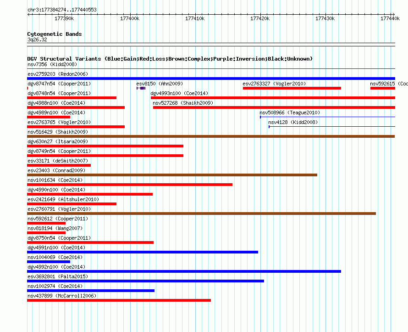The height and width of the screenshot is (332, 408).
Task: Click the chr3:177384274..177440553 coordinate label
Action: (62, 10)
